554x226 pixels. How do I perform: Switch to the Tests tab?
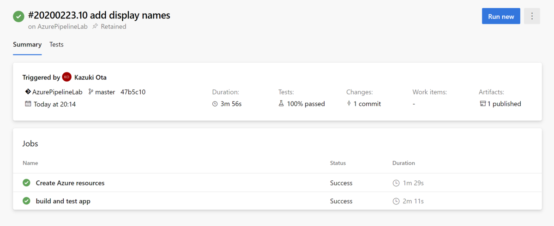tap(56, 45)
